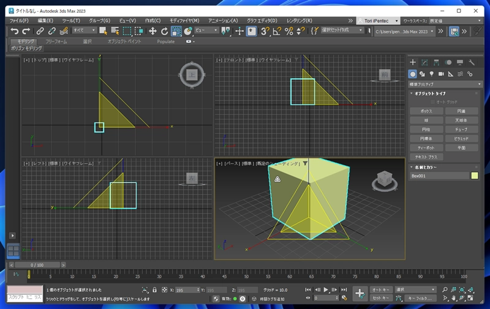This screenshot has height=309, width=490.
Task: Open the Display command panel tab
Action: tap(460, 62)
